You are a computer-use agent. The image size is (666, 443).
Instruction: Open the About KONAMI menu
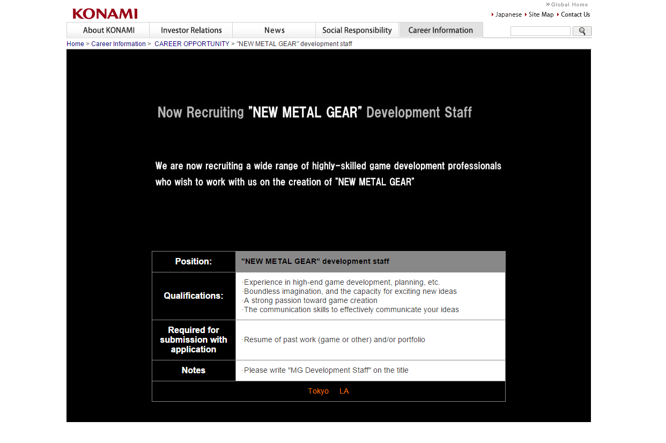[108, 30]
